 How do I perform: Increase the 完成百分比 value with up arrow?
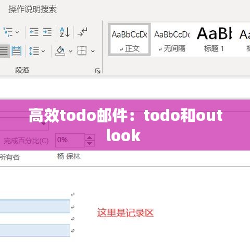(x=90, y=137)
